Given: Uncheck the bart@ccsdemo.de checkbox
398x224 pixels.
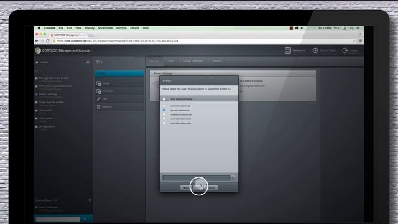Looking at the screenshot, I should pyautogui.click(x=164, y=110).
